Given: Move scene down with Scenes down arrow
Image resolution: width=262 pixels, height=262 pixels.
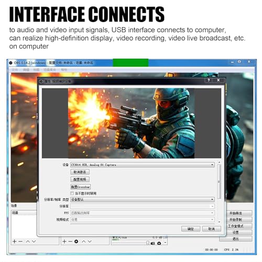Looking at the screenshot, I should (x=34, y=242).
